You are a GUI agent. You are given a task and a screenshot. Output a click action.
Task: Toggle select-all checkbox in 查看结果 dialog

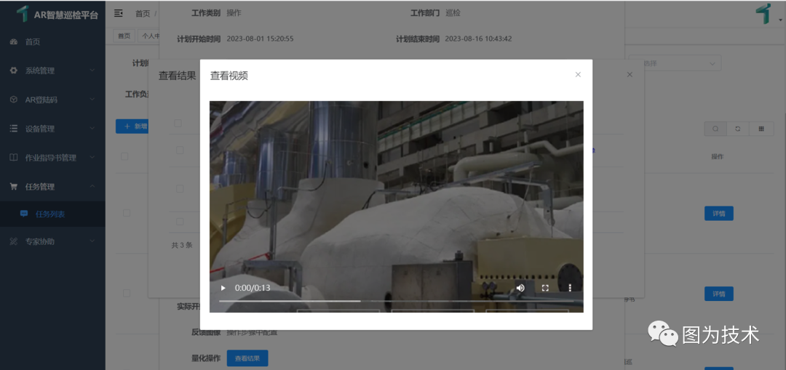[178, 123]
